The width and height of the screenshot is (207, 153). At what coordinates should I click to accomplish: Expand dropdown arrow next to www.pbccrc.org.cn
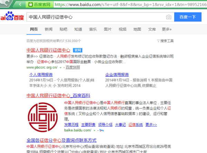[60, 68]
